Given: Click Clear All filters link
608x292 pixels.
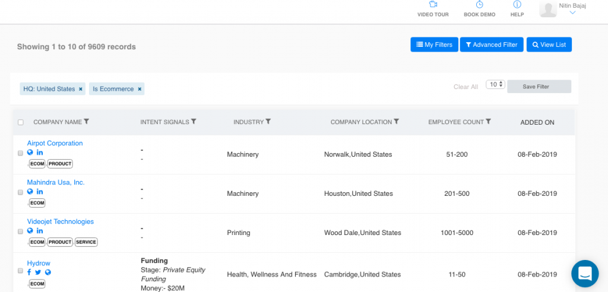Looking at the screenshot, I should point(465,87).
